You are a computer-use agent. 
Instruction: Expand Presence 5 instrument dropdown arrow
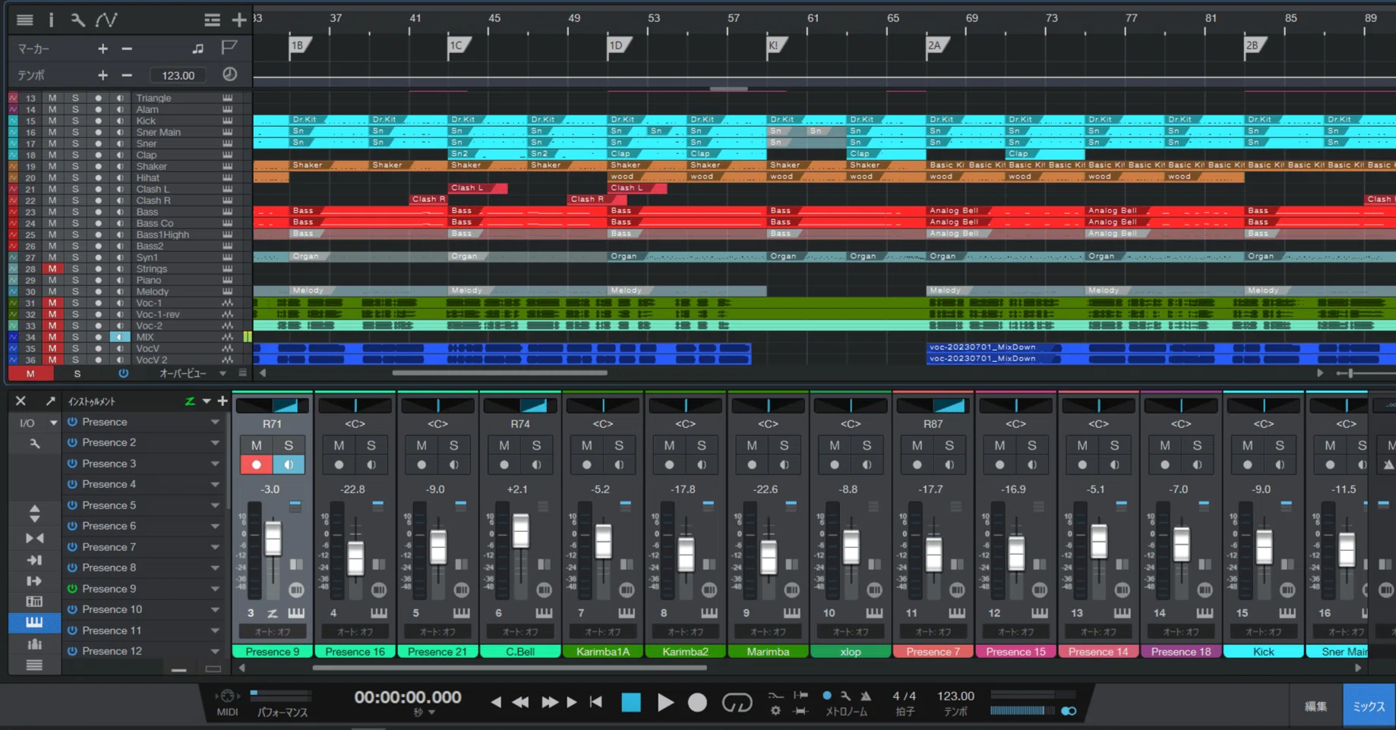[x=215, y=505]
